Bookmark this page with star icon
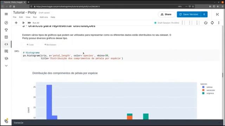225x126 pixels. (193, 6)
